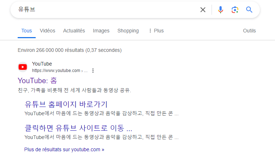The height and width of the screenshot is (157, 275).
Task: Click the snippet '친구, 가족을 비롯해 전 세계 사람들과 동영상 공유.'
Action: click(74, 90)
